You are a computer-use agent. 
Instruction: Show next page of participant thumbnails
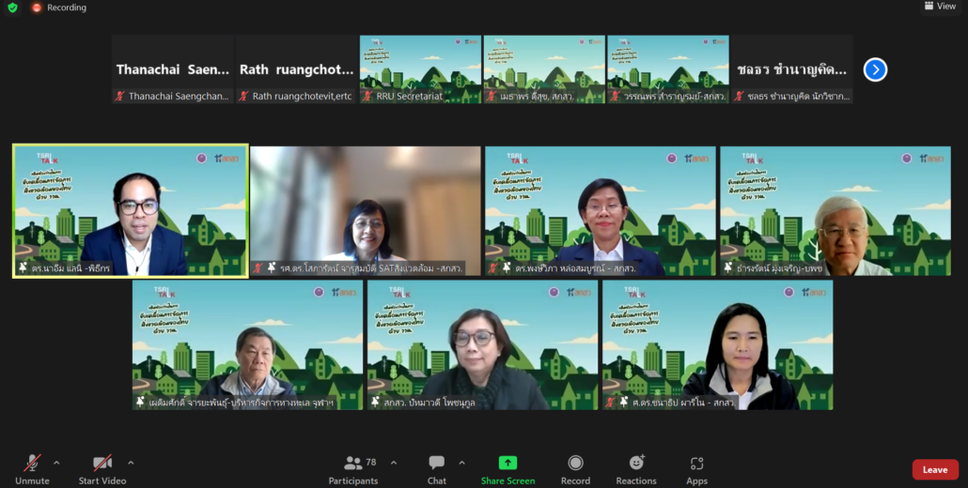pos(875,69)
